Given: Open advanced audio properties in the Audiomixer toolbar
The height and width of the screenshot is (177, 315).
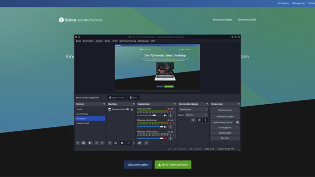Looking at the screenshot, I should coord(139,143).
